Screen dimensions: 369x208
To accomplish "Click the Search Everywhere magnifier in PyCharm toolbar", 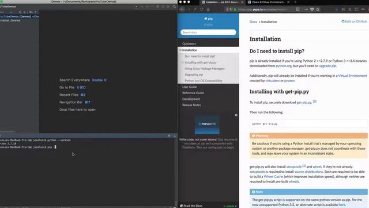I will click(174, 7).
